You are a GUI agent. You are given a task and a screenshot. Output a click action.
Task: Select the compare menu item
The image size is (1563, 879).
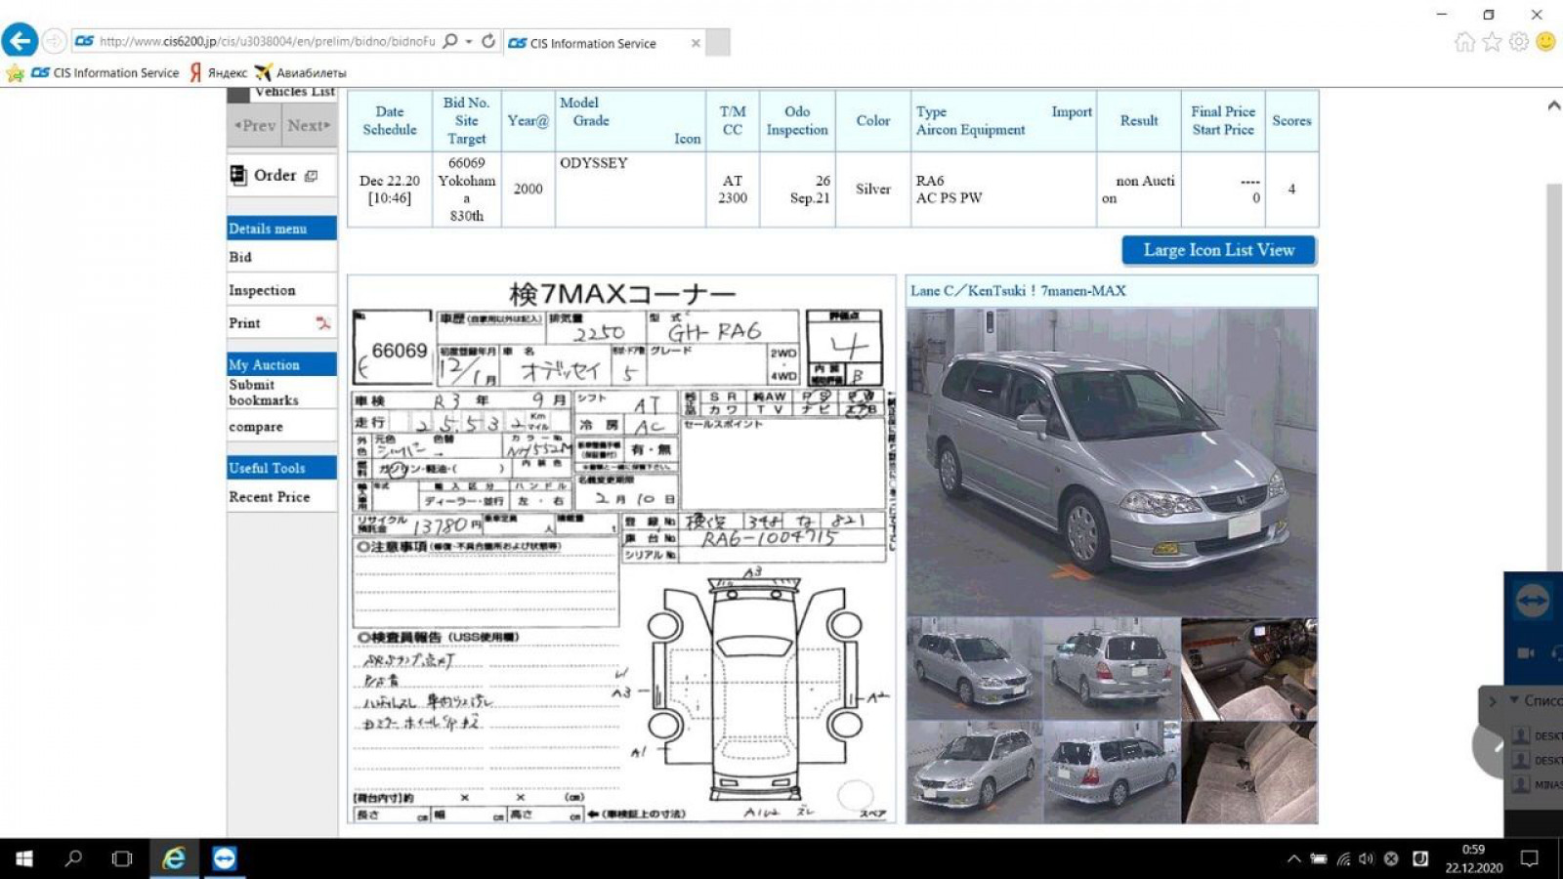[256, 427]
